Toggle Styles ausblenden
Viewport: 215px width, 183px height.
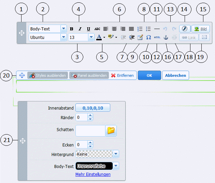(47, 75)
